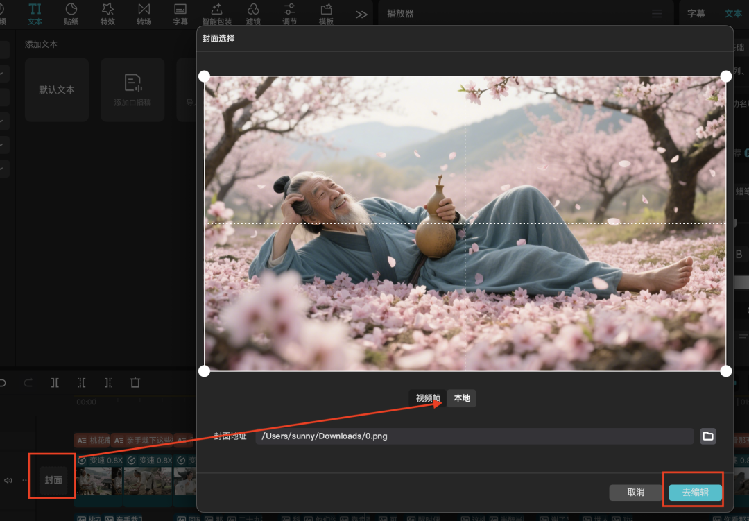This screenshot has width=749, height=521.
Task: Click the top-right crop handle circle
Action: 725,76
